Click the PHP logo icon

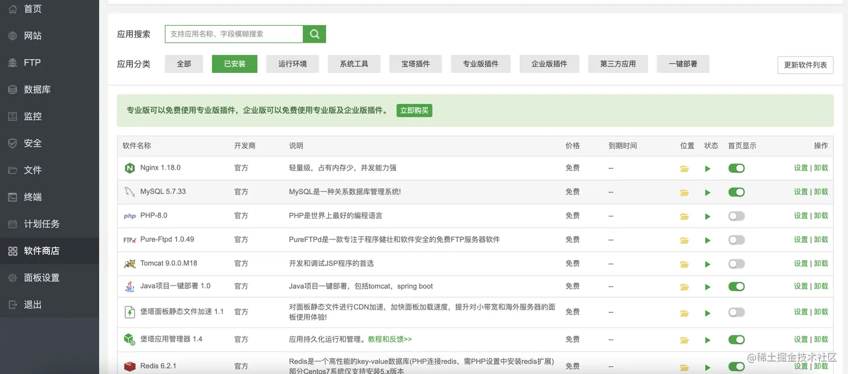[130, 216]
